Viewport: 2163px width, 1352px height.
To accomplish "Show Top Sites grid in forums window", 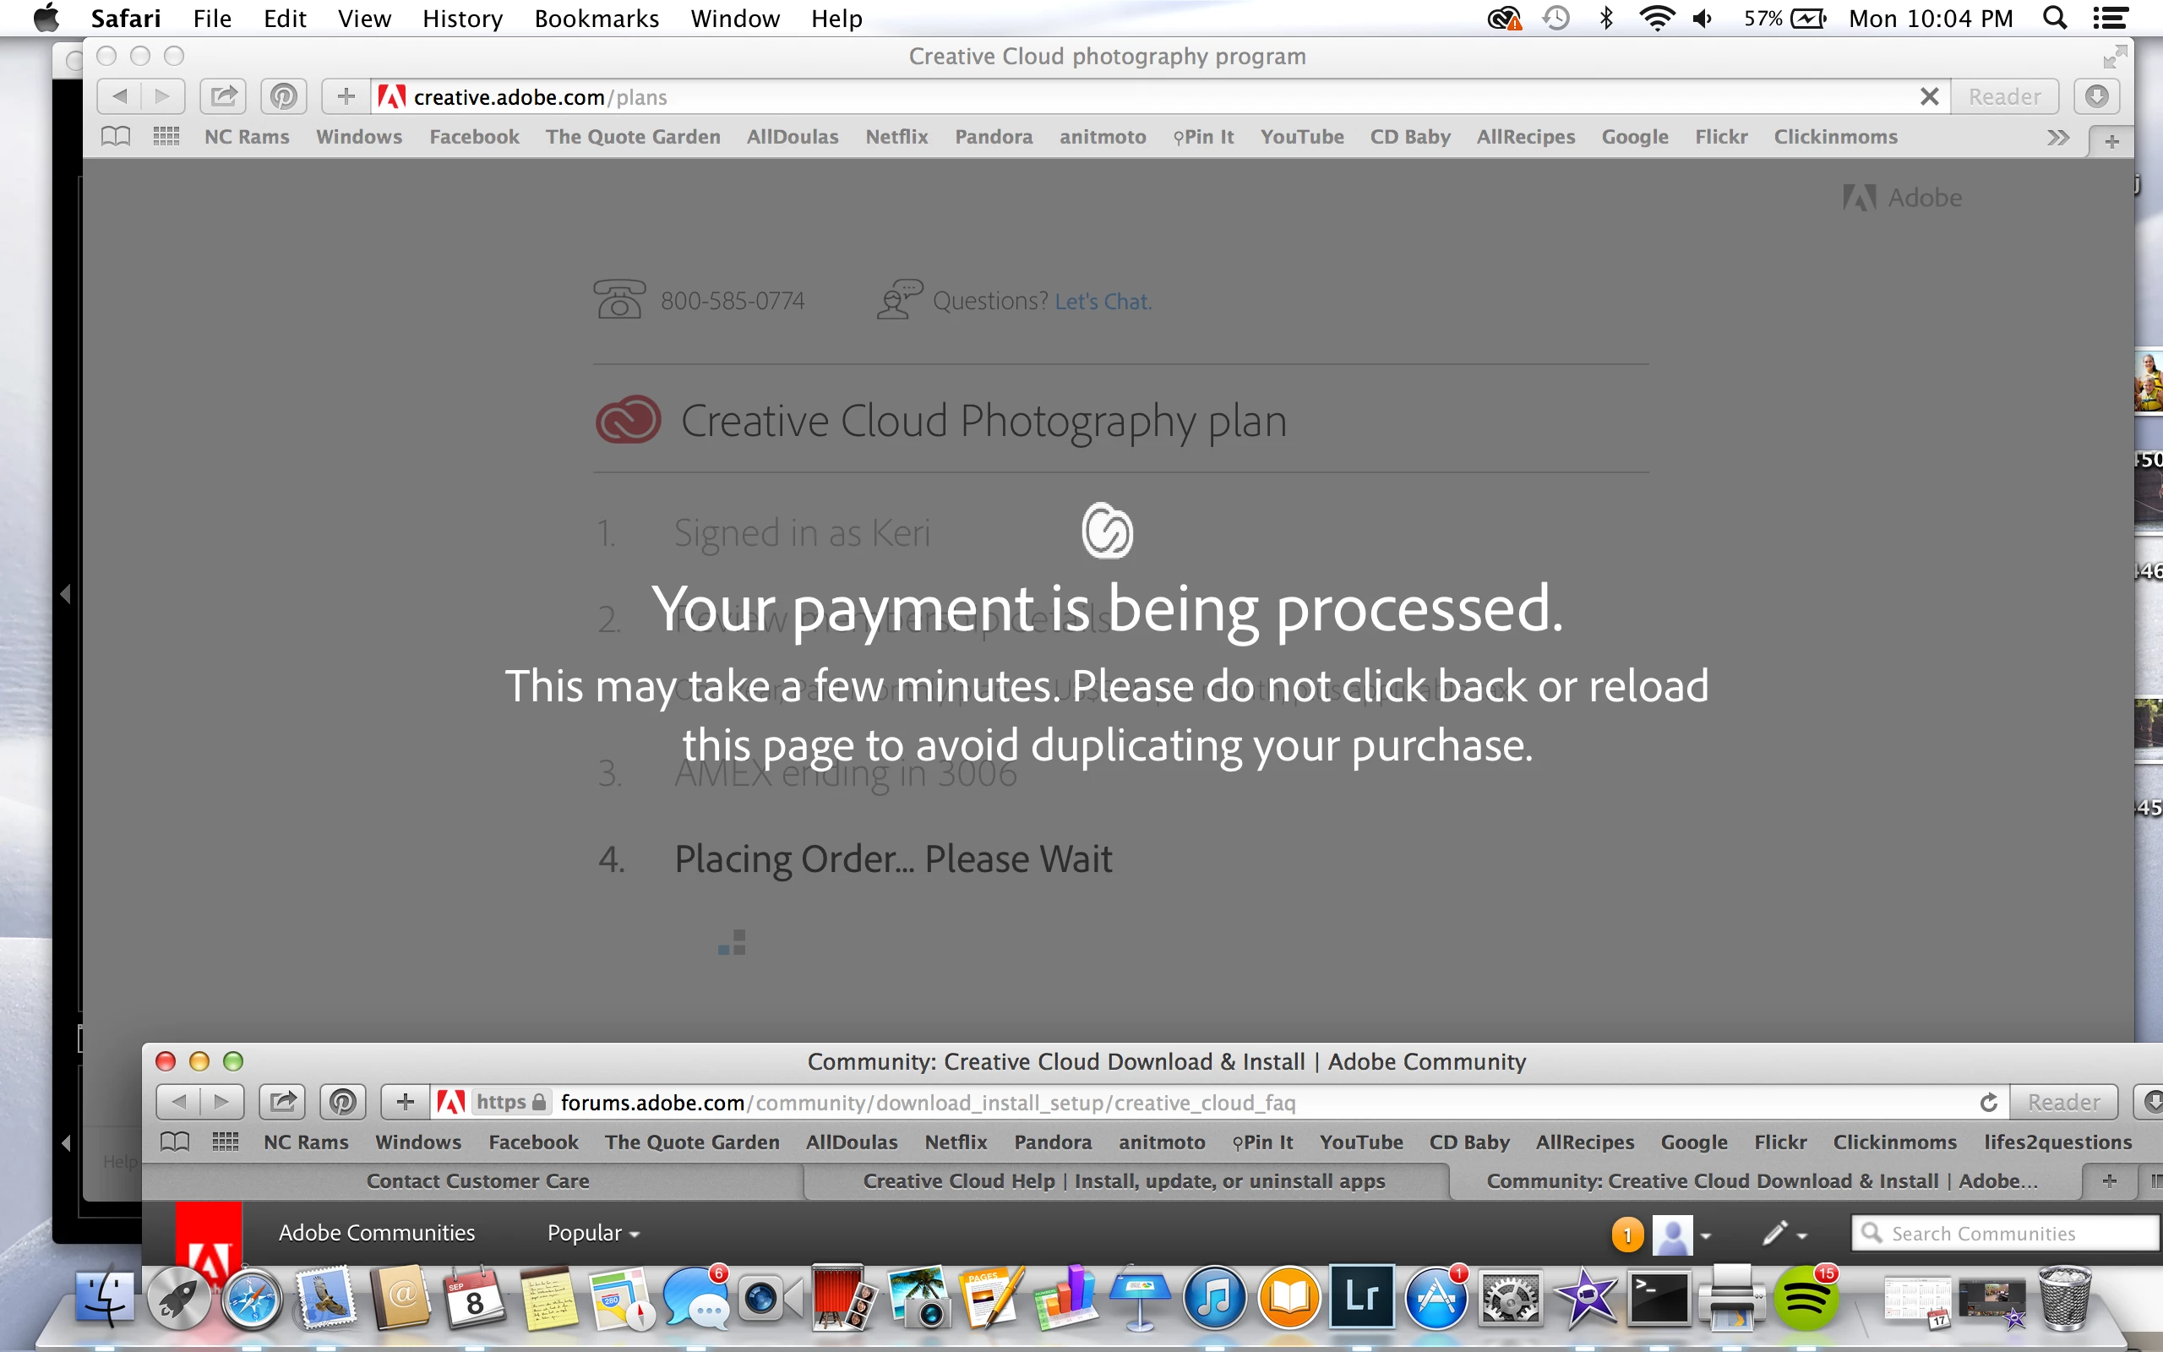I will (x=226, y=1142).
